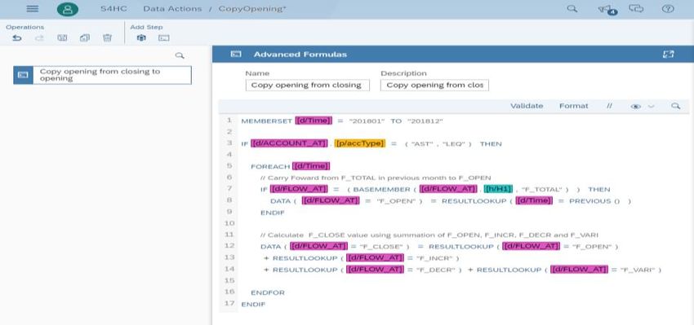Open dropdown arrow beside the eye icon

pyautogui.click(x=651, y=107)
